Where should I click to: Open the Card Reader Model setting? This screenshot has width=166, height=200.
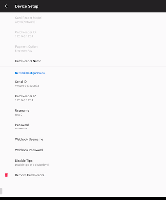pos(83,20)
